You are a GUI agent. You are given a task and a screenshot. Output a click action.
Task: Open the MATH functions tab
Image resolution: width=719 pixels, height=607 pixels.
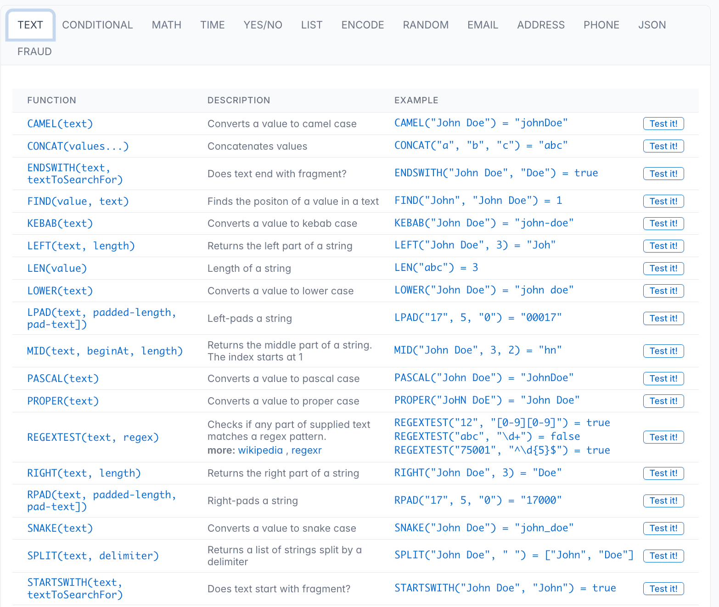pyautogui.click(x=167, y=25)
